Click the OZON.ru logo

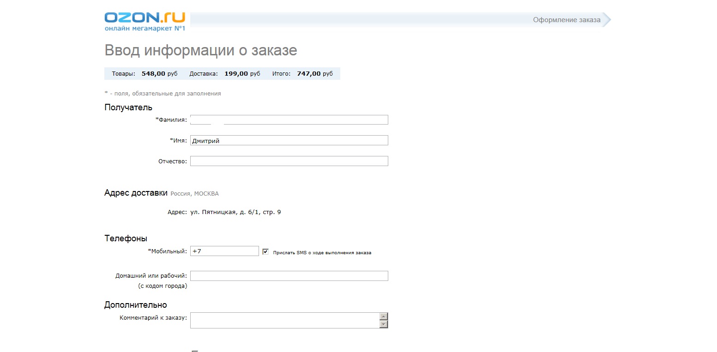145,21
